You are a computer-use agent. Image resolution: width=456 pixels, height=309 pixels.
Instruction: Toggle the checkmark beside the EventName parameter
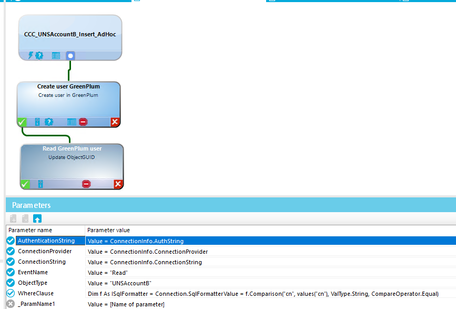(x=10, y=272)
